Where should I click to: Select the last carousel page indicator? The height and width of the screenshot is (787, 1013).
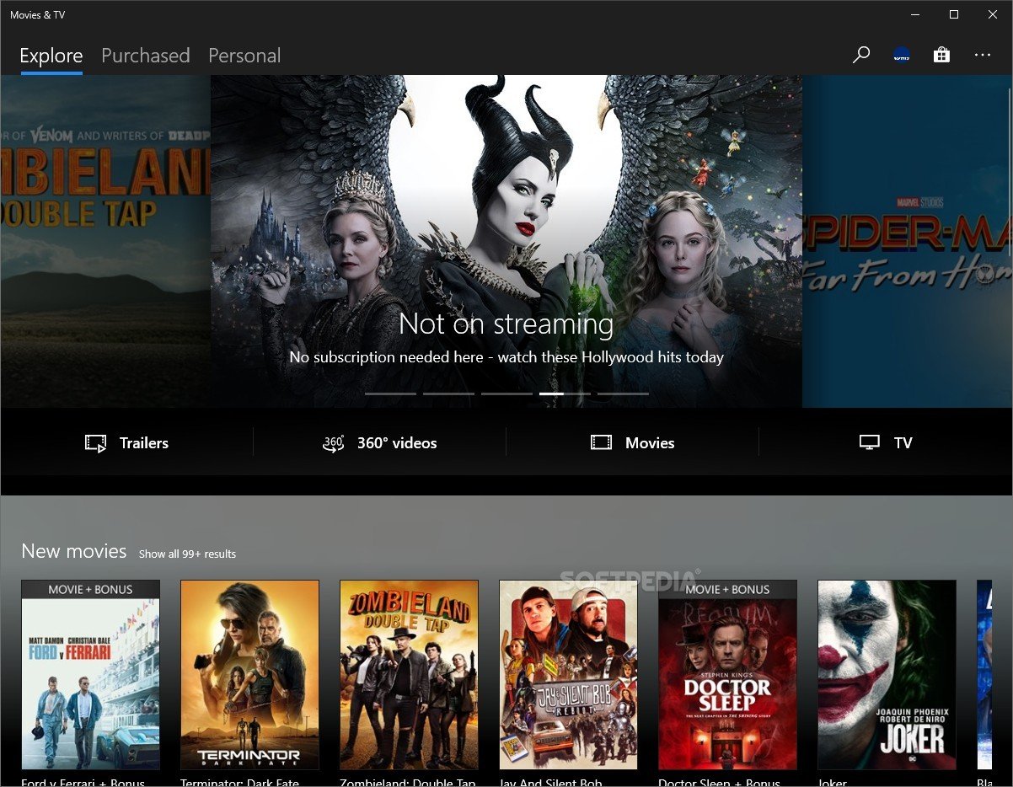pos(623,393)
